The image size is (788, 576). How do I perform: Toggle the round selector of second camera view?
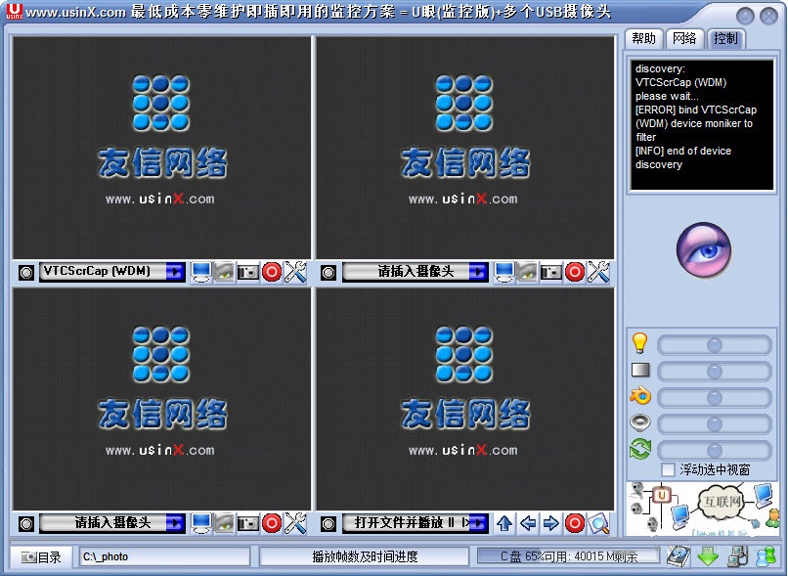coord(328,273)
